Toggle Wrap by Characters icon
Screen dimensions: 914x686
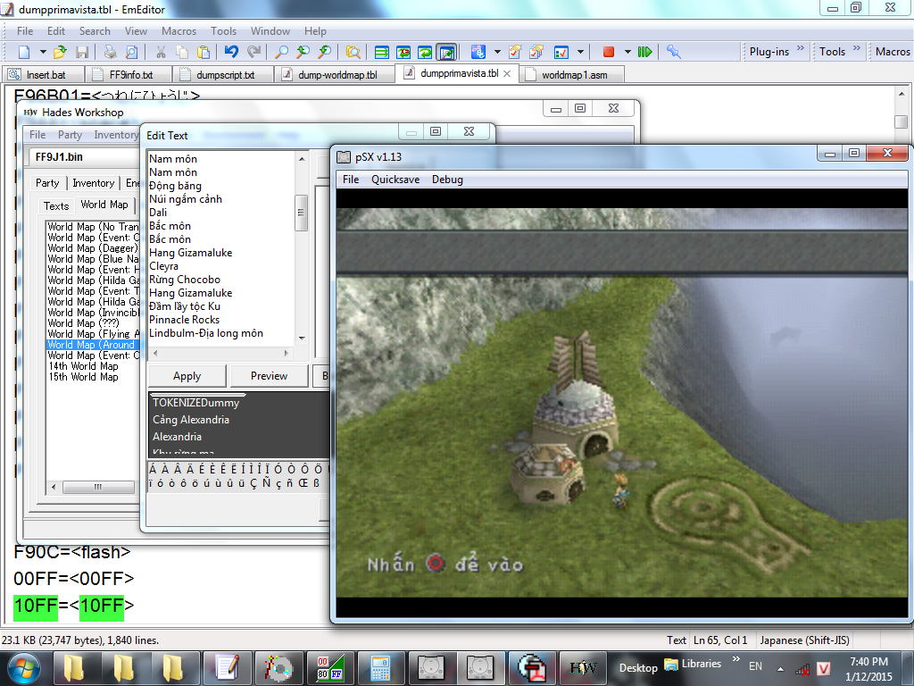click(x=403, y=52)
